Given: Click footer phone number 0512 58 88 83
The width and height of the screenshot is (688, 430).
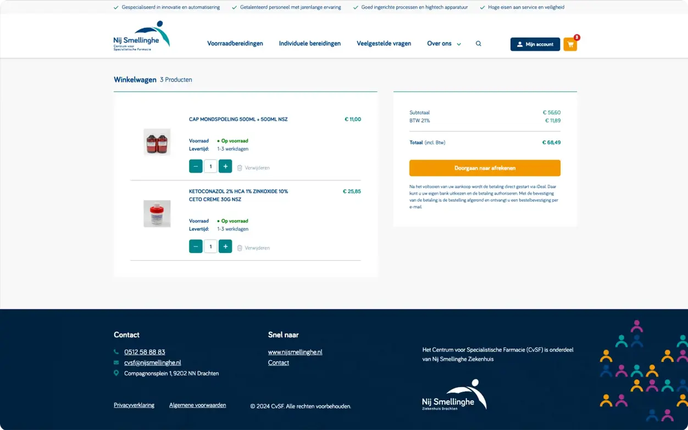Looking at the screenshot, I should pyautogui.click(x=145, y=352).
